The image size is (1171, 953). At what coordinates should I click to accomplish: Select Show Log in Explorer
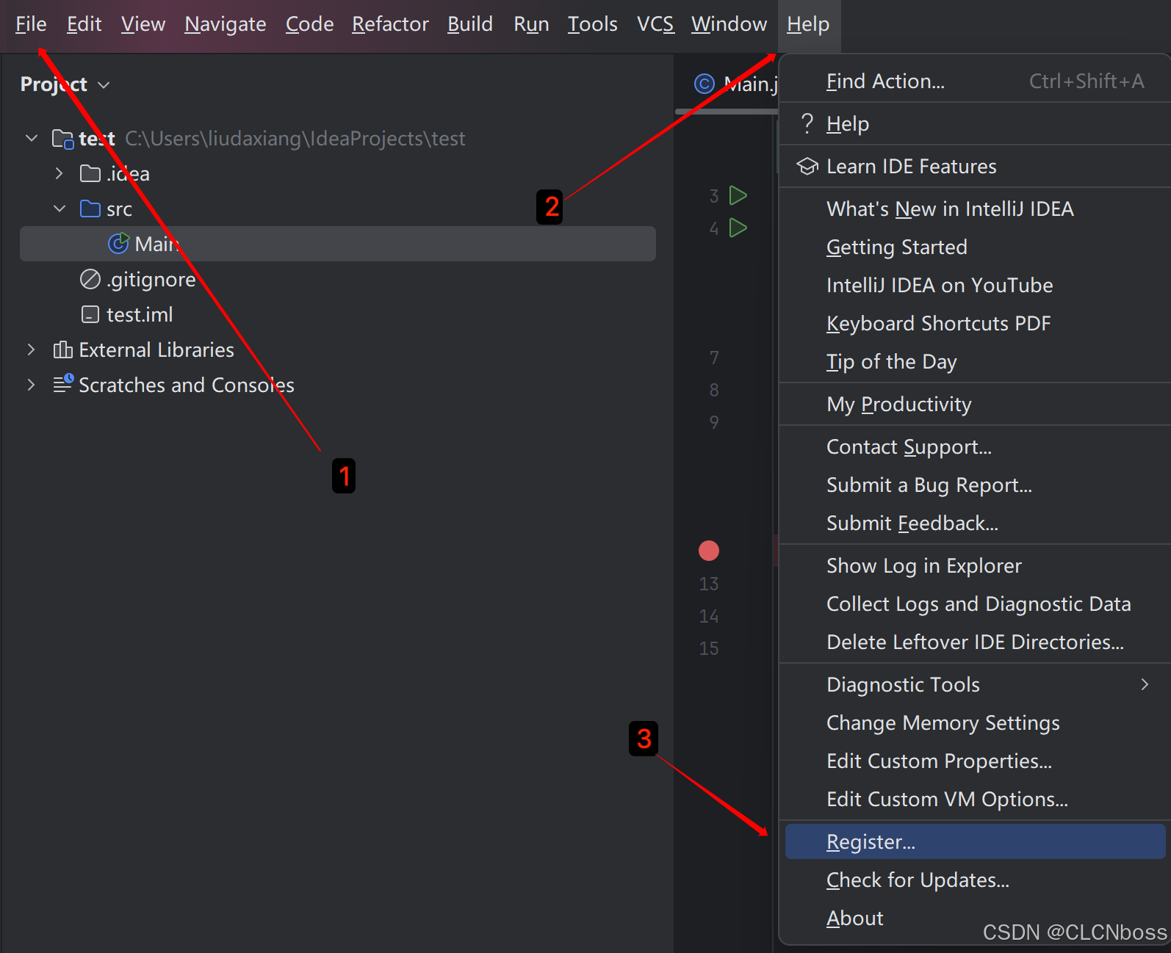click(975, 565)
